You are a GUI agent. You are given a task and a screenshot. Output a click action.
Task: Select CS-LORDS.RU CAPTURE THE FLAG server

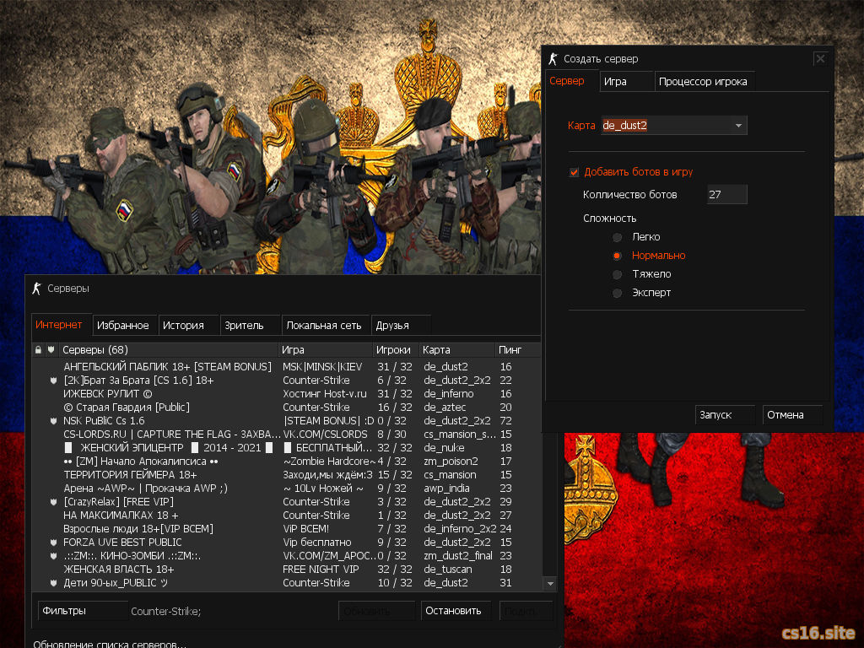coord(287,435)
